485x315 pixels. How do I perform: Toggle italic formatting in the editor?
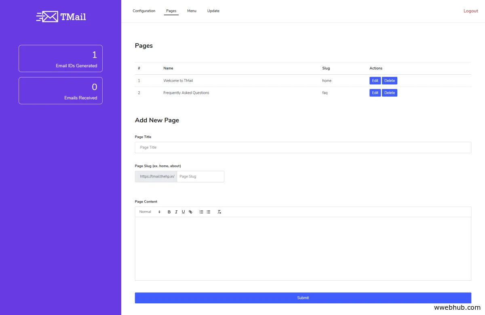pyautogui.click(x=176, y=212)
